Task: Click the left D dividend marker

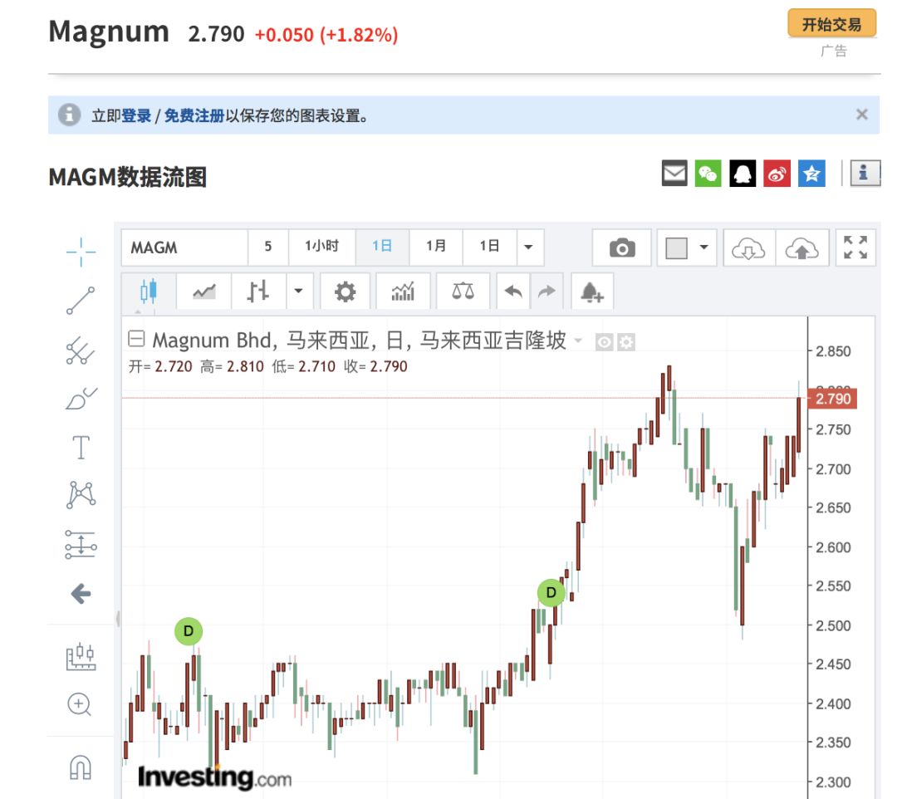Action: click(189, 631)
